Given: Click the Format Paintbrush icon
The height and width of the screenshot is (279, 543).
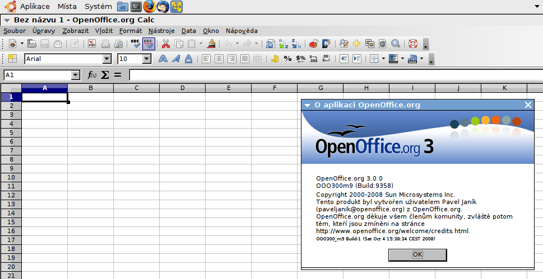Looking at the screenshot, I should pyautogui.click(x=211, y=44).
